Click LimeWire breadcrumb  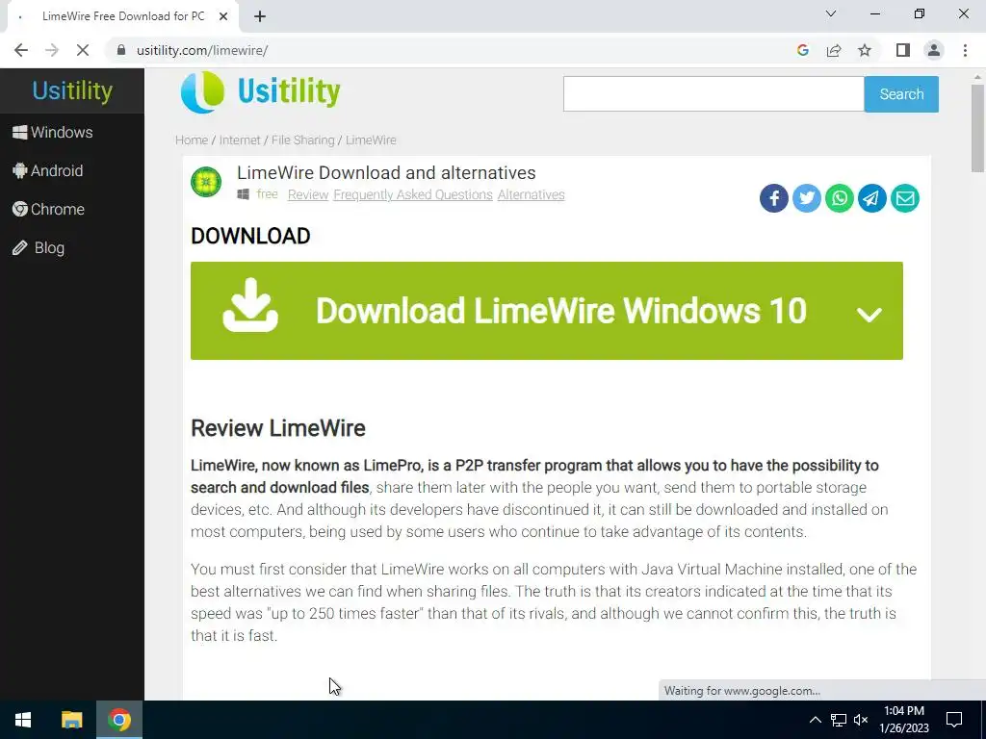pos(371,140)
